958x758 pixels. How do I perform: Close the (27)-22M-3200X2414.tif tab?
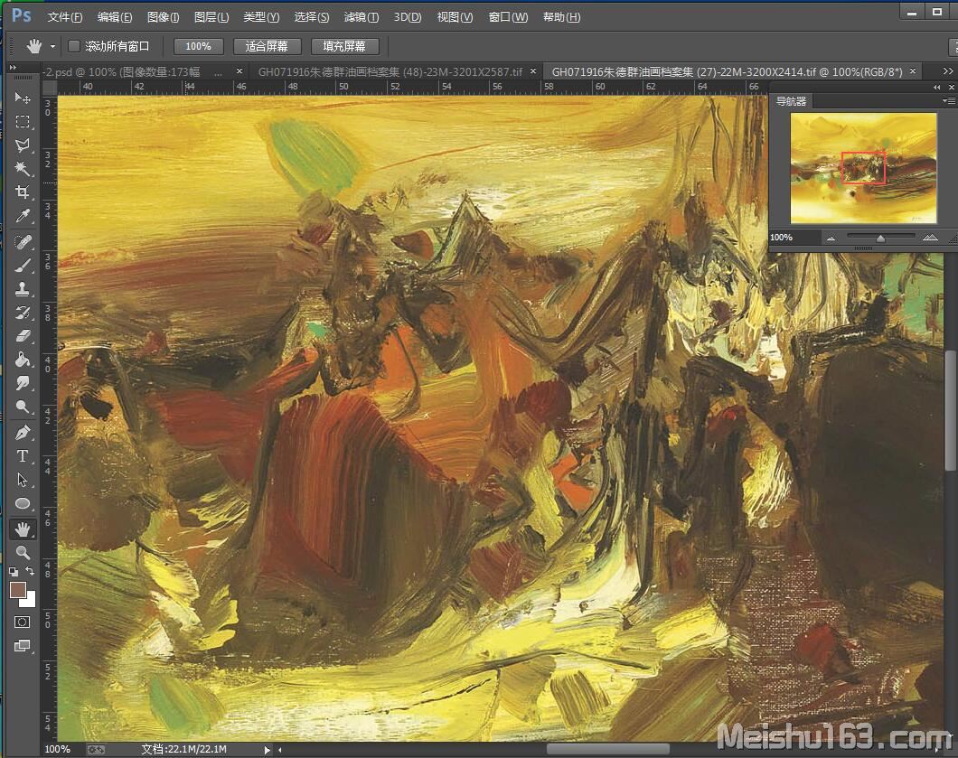tap(913, 71)
